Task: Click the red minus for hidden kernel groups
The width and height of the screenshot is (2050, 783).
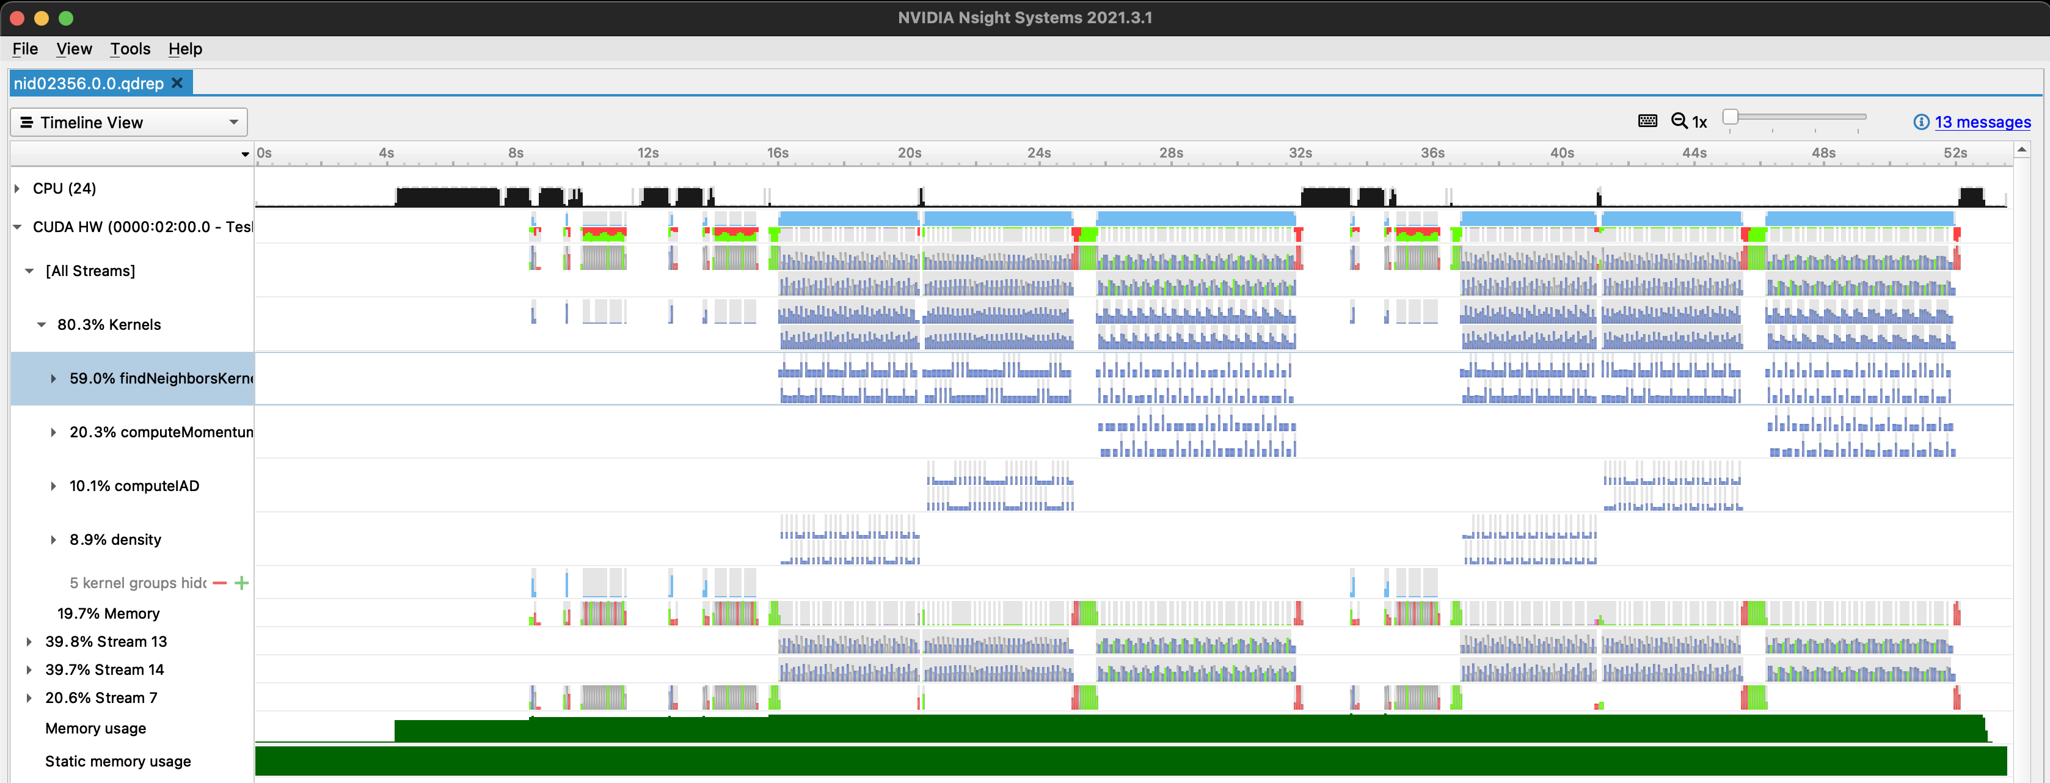Action: point(221,583)
